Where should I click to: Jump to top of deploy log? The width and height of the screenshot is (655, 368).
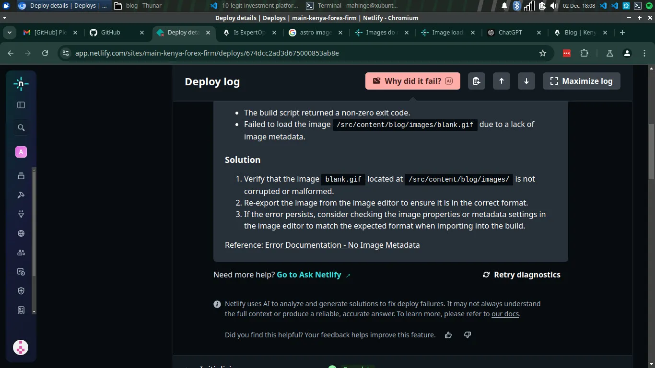[x=501, y=81]
